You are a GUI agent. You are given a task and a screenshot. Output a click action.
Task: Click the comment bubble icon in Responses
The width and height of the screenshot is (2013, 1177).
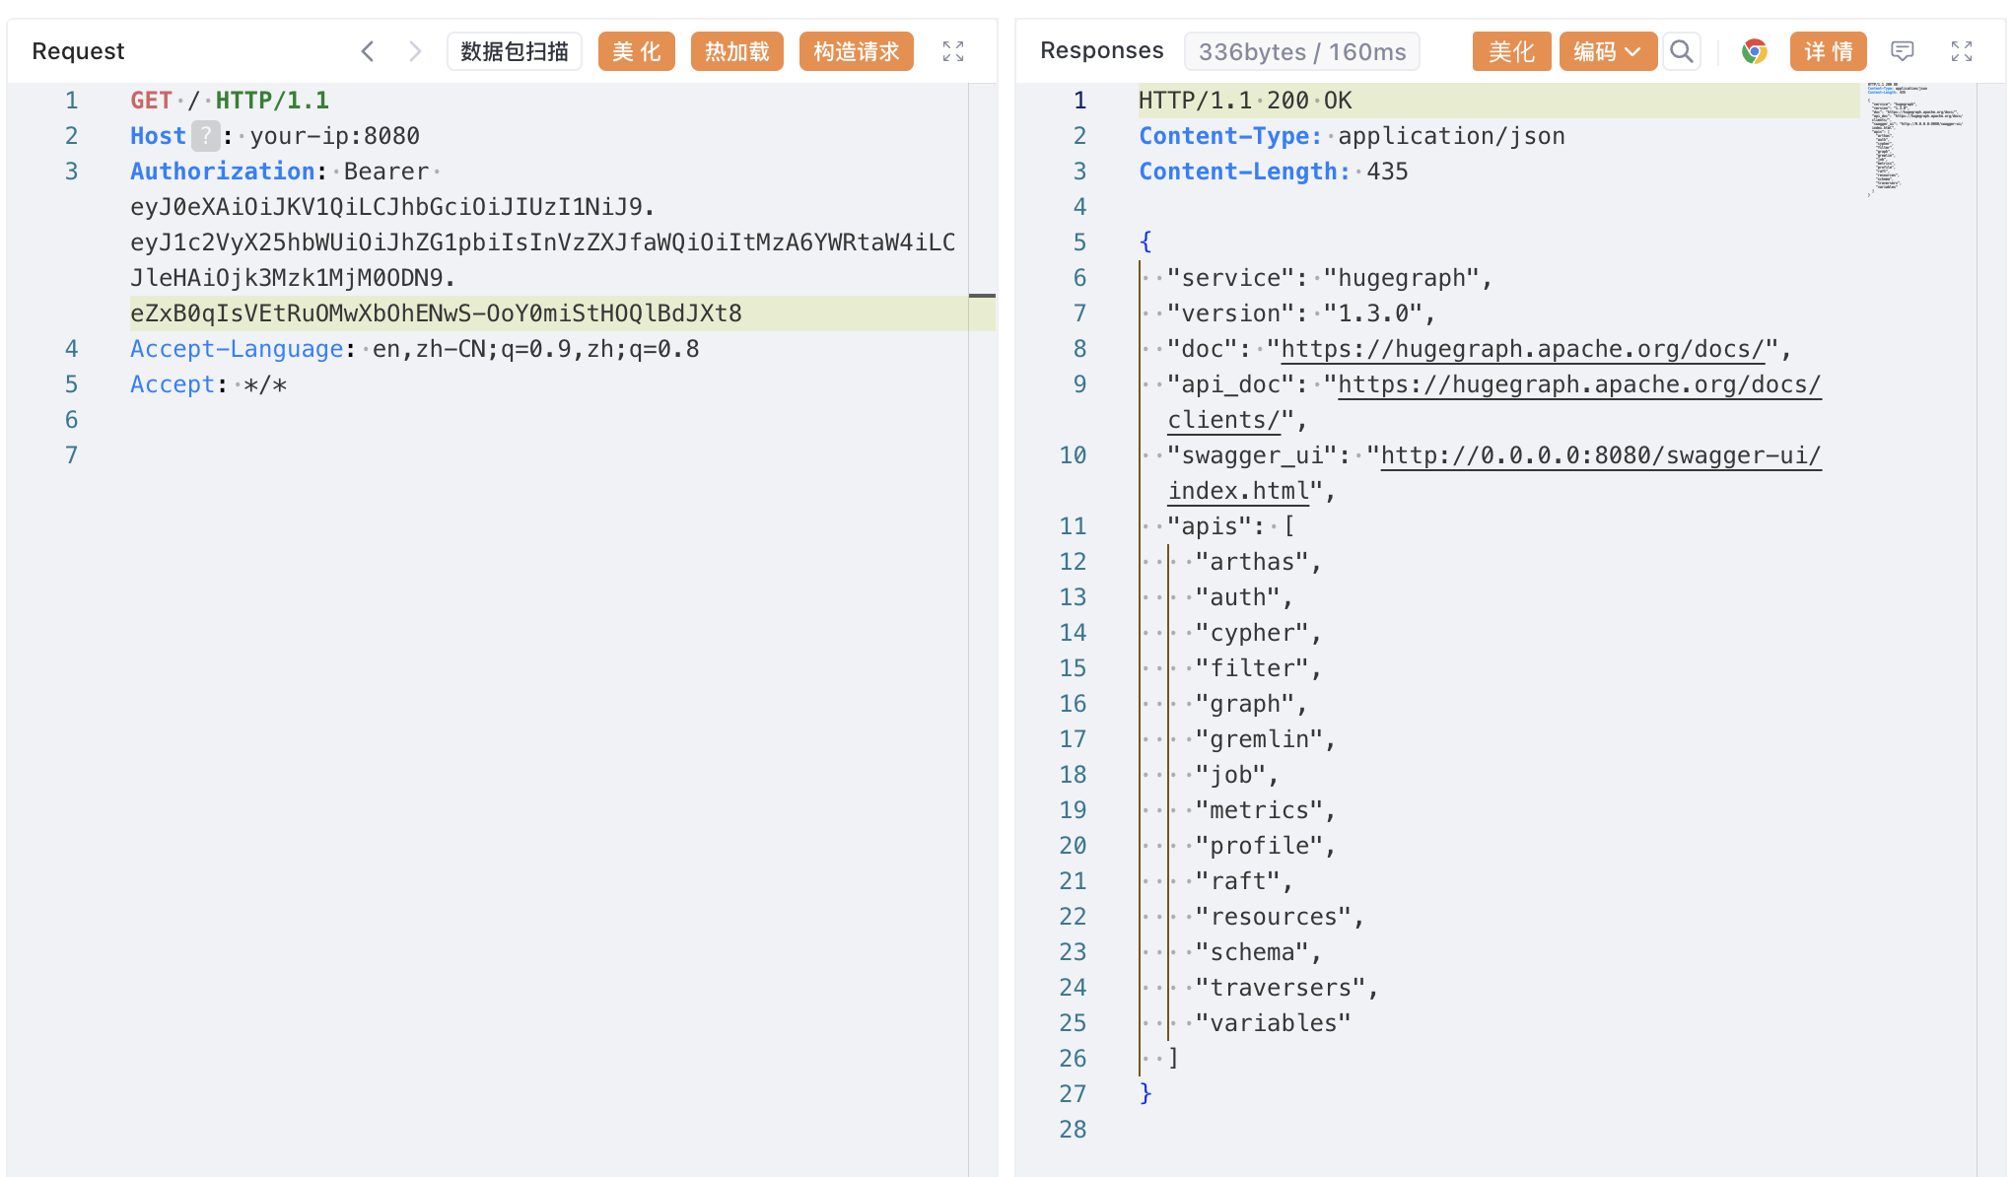[x=1902, y=51]
